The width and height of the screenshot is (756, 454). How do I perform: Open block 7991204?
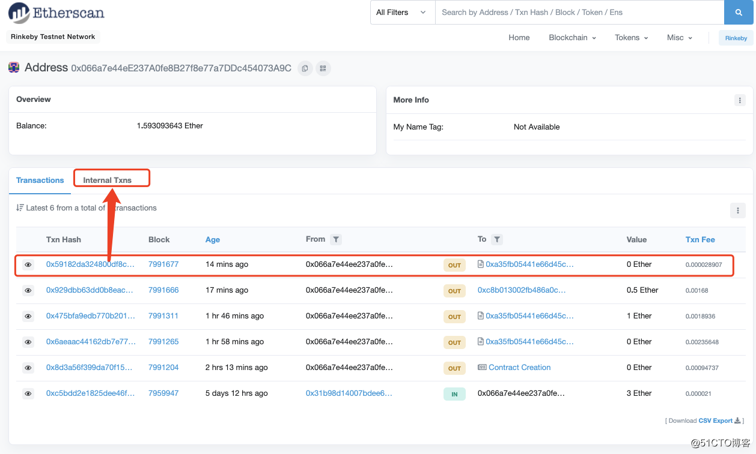(163, 367)
